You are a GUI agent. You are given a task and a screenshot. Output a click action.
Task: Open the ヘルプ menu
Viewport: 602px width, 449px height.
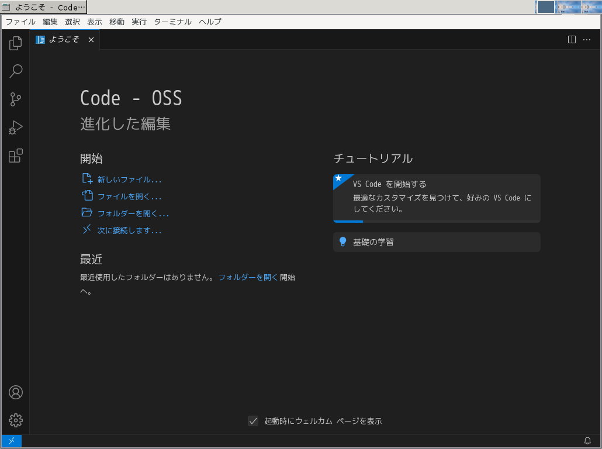(210, 22)
